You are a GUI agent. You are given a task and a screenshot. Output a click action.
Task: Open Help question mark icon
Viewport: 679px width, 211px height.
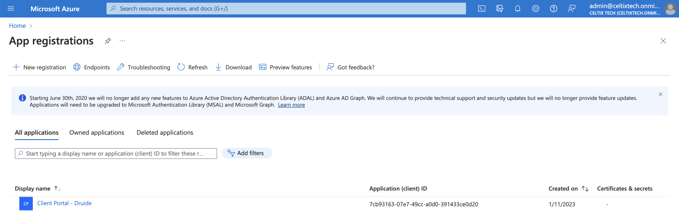(x=553, y=9)
